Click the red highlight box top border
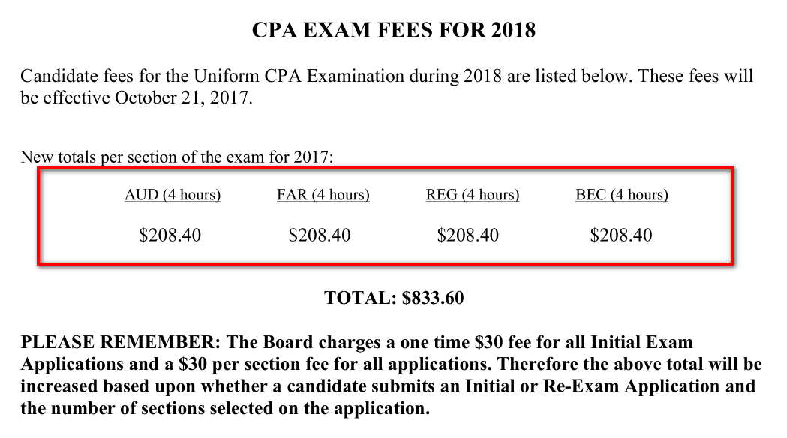 (386, 169)
